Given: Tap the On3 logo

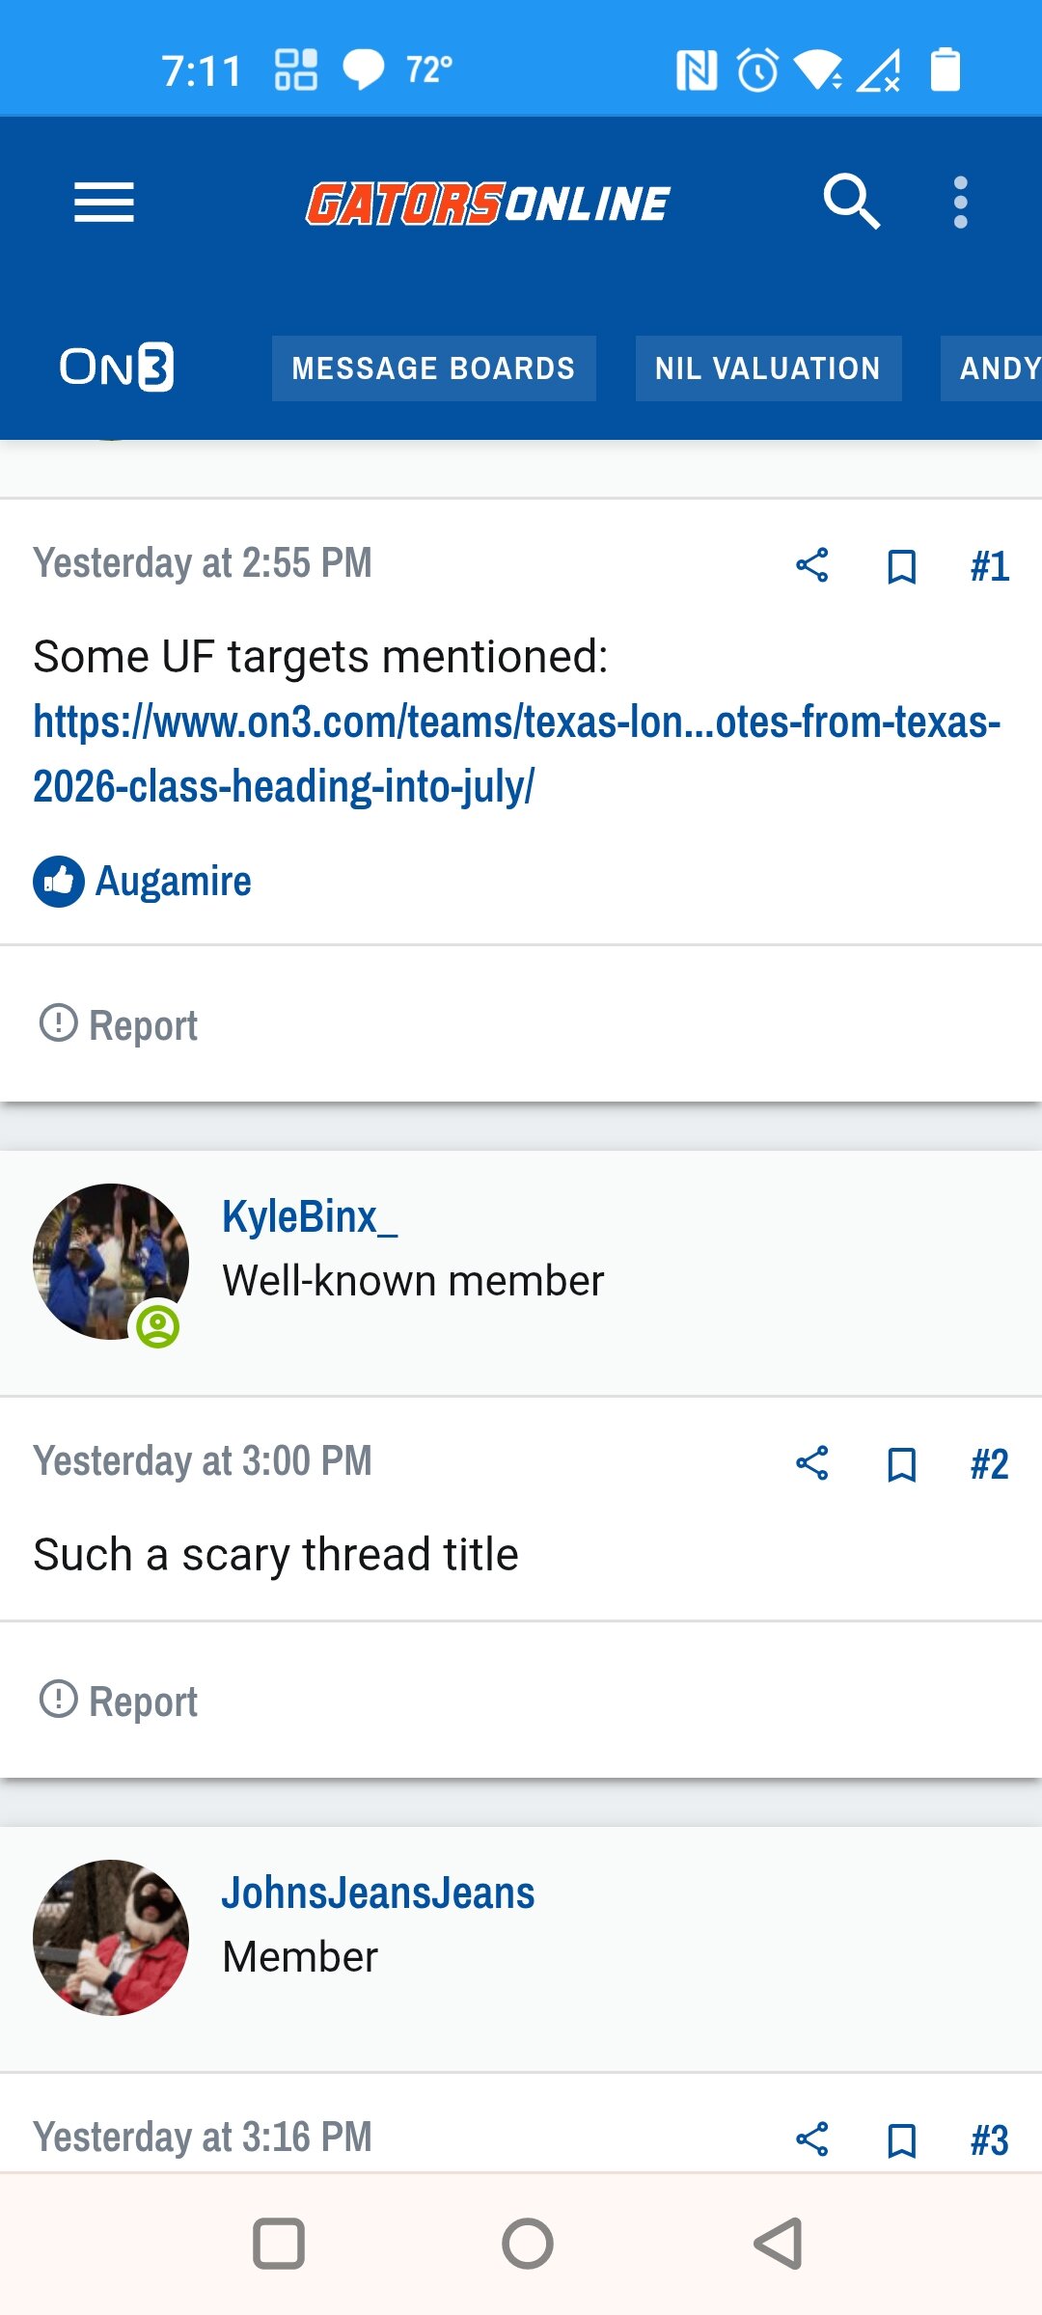Looking at the screenshot, I should [117, 368].
